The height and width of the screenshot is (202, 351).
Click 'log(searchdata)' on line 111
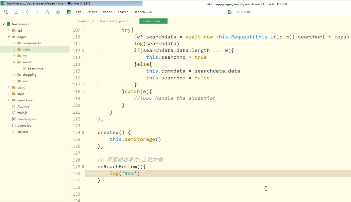pos(157,44)
